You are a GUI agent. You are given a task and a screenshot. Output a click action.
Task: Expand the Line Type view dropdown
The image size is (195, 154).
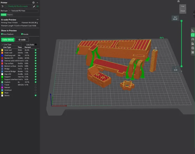tap(11, 44)
